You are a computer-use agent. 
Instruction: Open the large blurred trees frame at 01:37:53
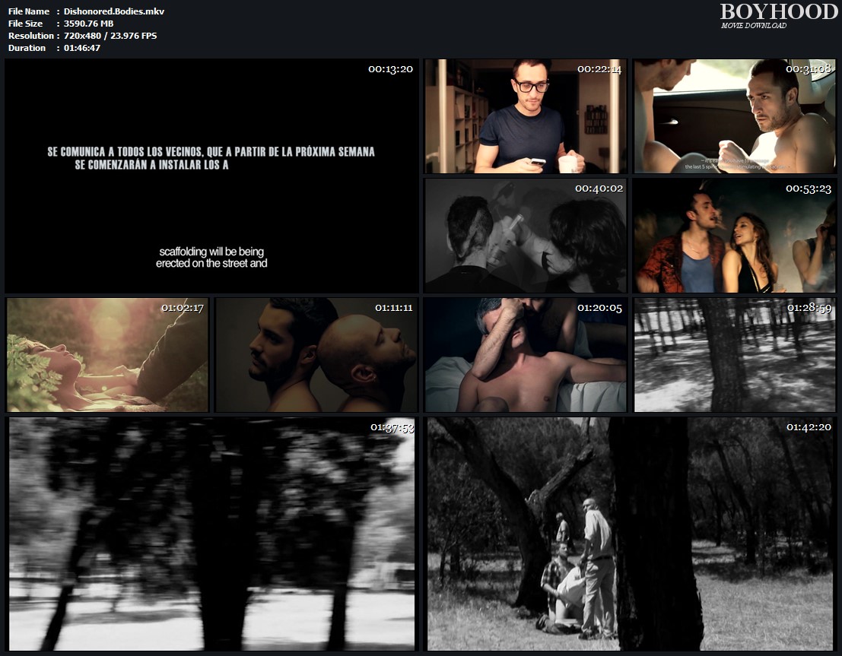(211, 534)
